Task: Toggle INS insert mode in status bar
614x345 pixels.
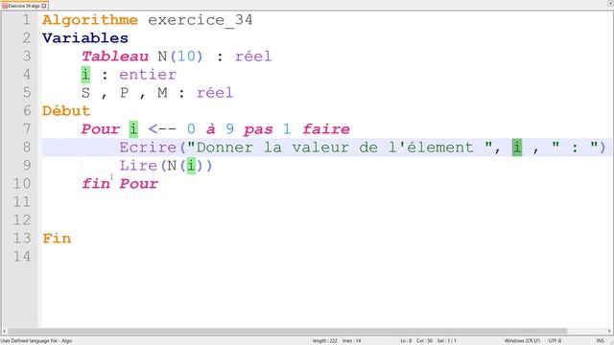Action: coord(600,341)
